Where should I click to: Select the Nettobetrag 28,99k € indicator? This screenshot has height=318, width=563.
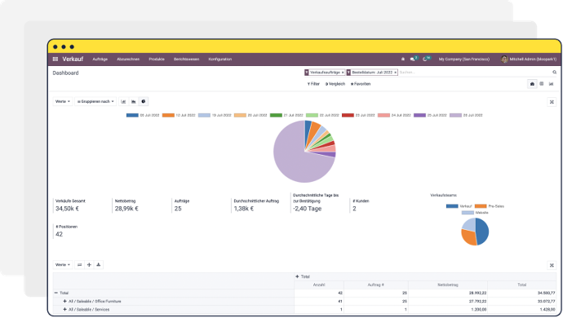point(126,205)
